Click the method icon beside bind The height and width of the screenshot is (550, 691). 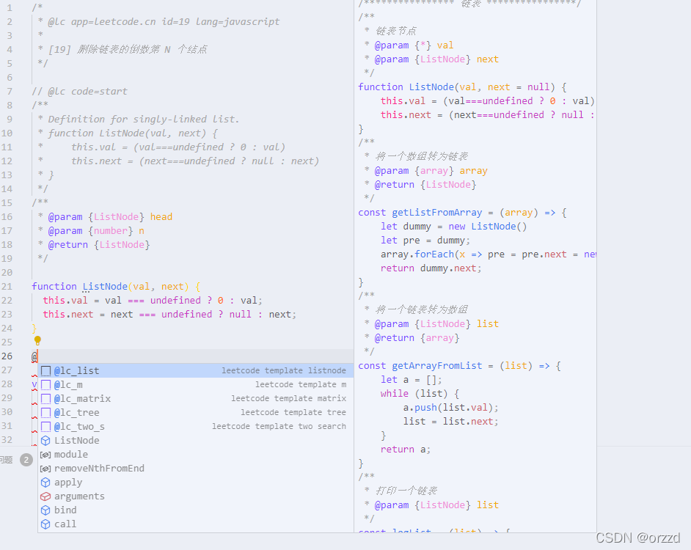(45, 510)
